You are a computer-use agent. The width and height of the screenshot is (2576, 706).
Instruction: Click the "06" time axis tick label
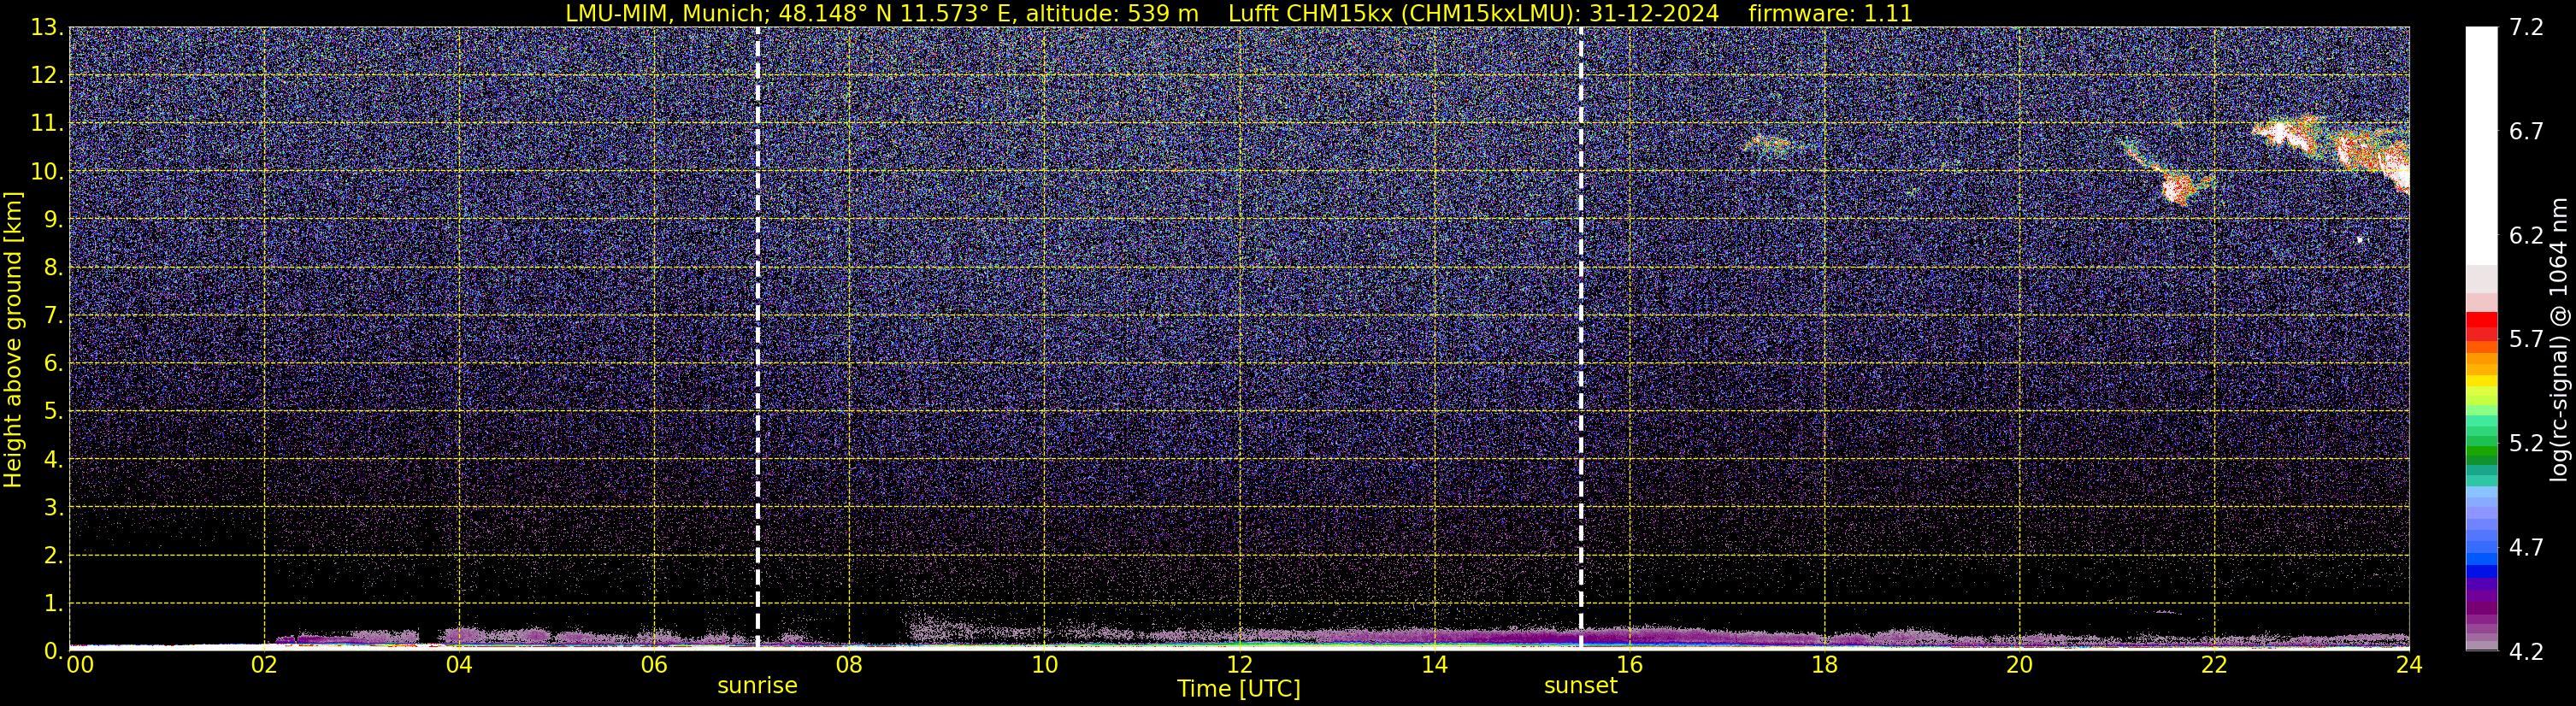tap(654, 665)
